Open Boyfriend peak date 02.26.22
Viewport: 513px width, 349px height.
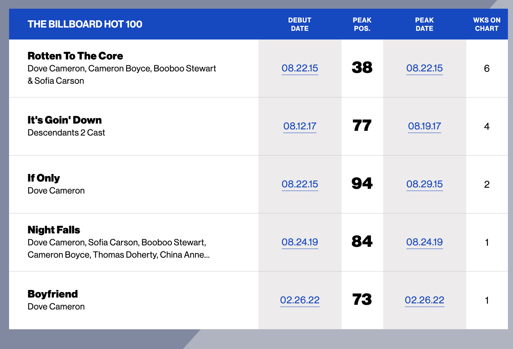[x=425, y=300]
